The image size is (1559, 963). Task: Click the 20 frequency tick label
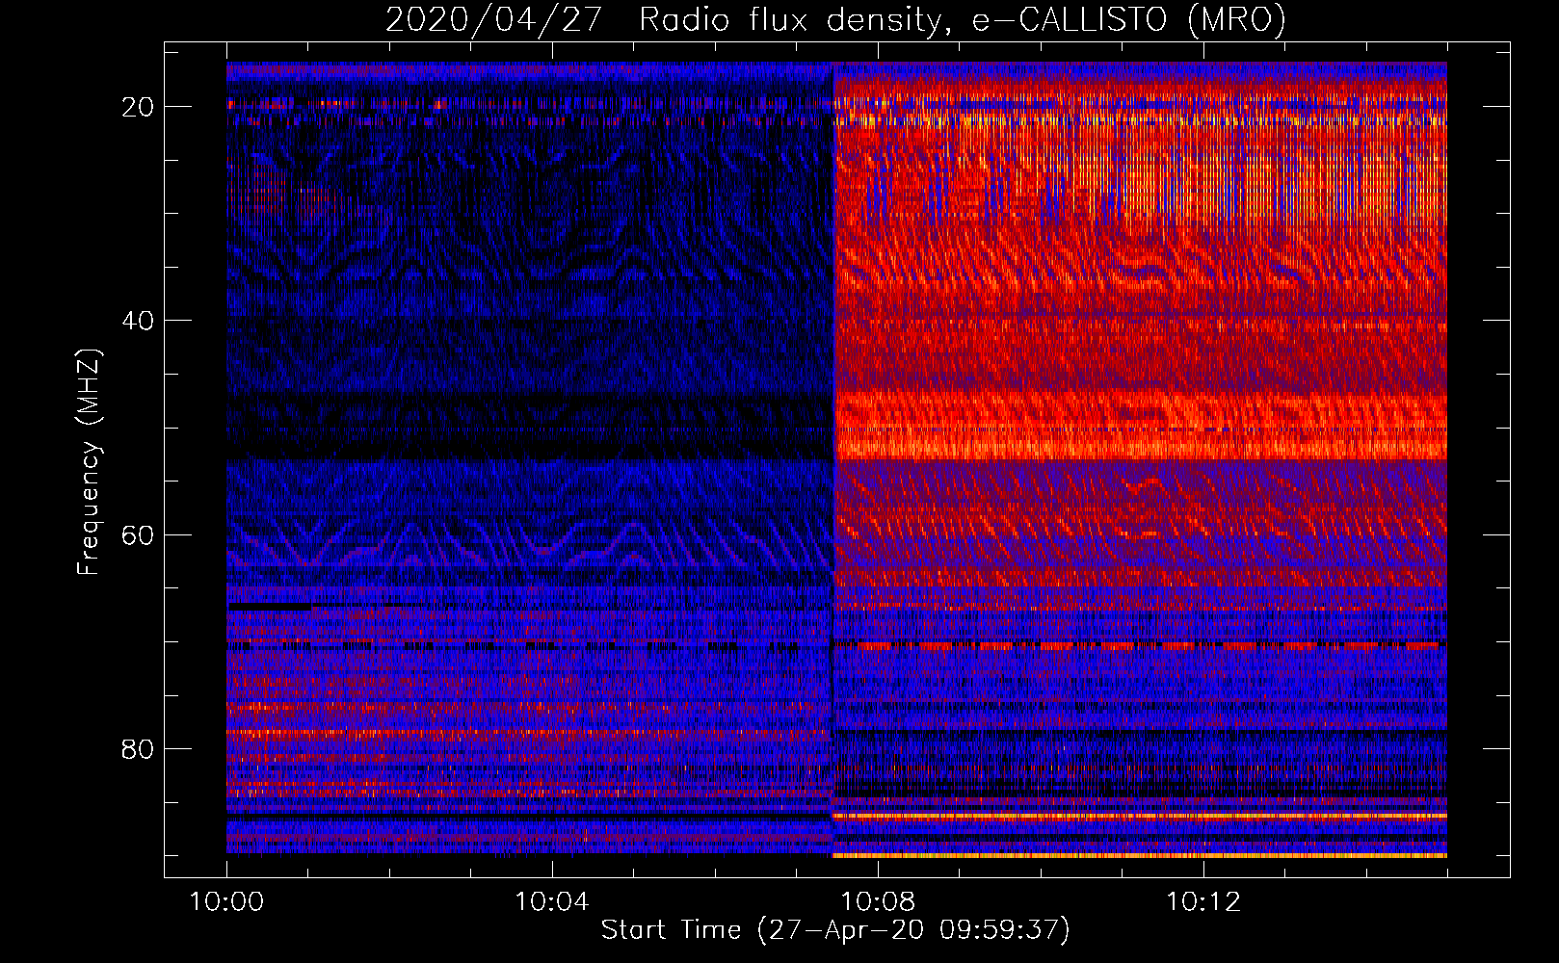(139, 107)
